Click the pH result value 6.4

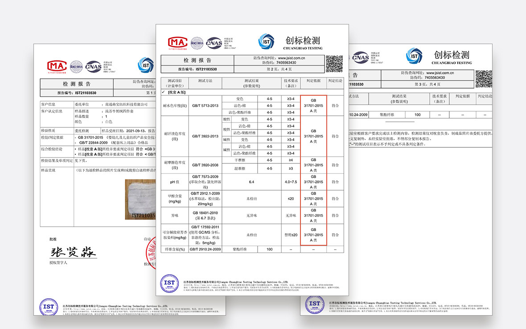(251, 182)
